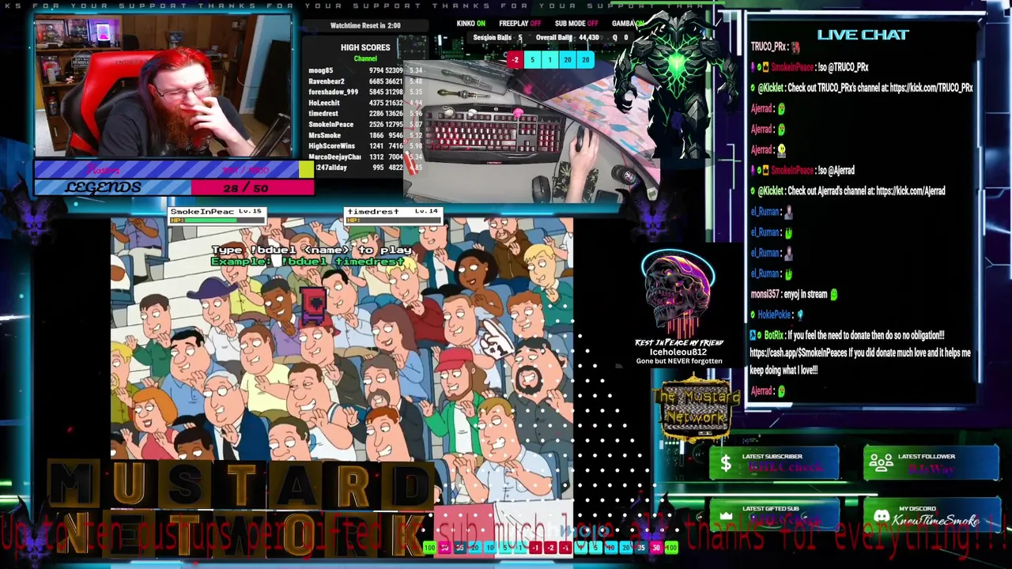Image resolution: width=1012 pixels, height=569 pixels.
Task: Click HighScoreWins row in high scores
Action: tap(365, 146)
